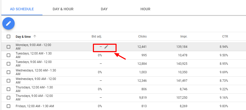Click the blue edit pencil button
Viewport: 246px width, 110px height.
8,23
